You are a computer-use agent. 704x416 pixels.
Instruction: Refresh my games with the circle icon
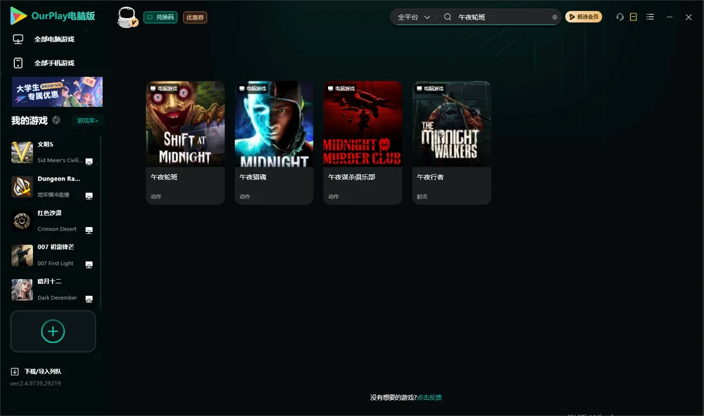(x=56, y=120)
